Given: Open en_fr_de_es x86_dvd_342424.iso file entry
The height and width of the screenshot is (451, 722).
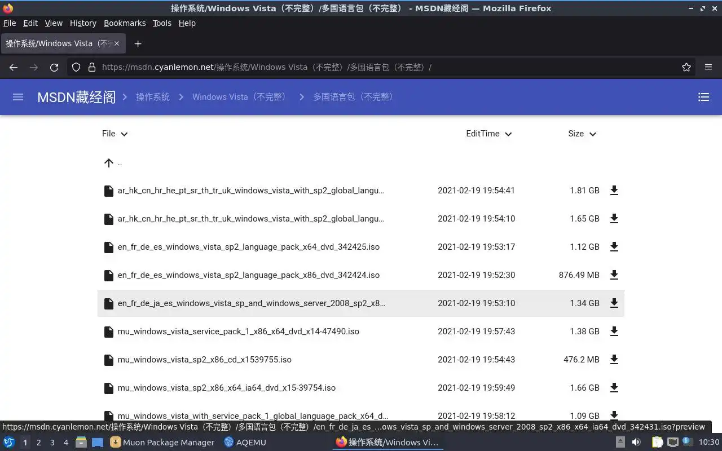Looking at the screenshot, I should tap(249, 275).
